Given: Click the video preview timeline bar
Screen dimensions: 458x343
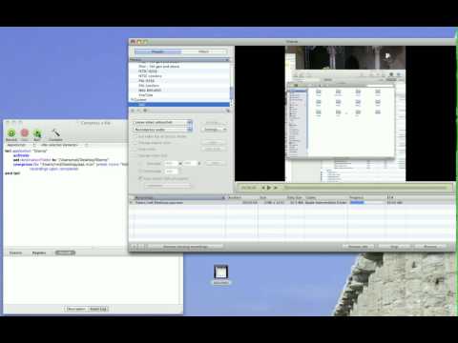Looking at the screenshot, I should click(365, 188).
